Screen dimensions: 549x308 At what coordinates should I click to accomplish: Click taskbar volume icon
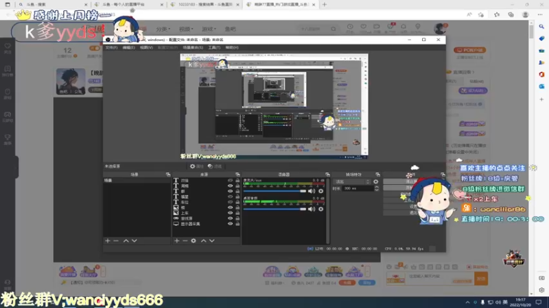(x=498, y=302)
